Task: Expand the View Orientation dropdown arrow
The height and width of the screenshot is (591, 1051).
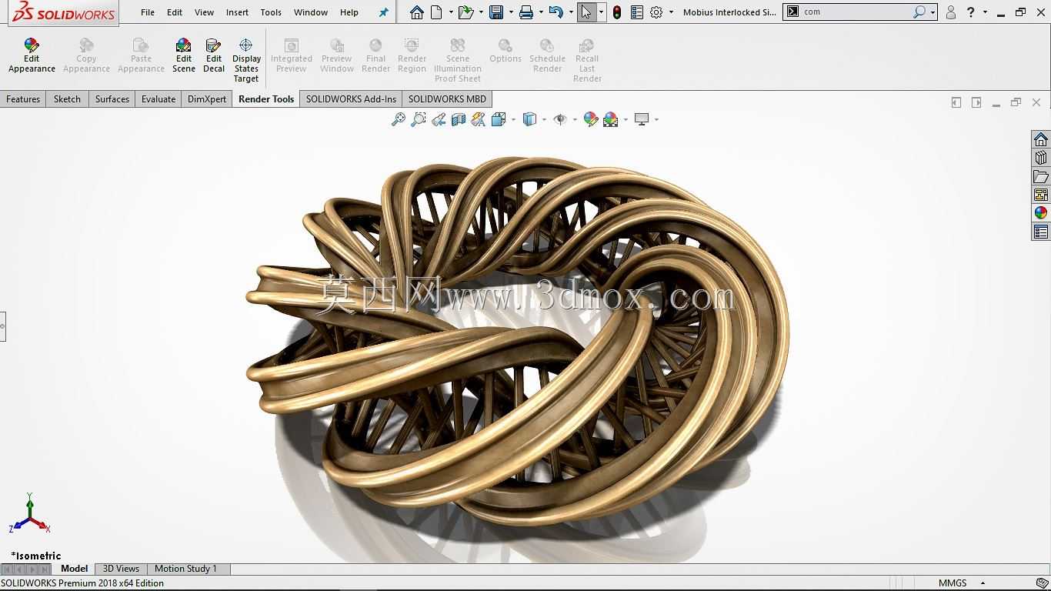Action: point(513,119)
